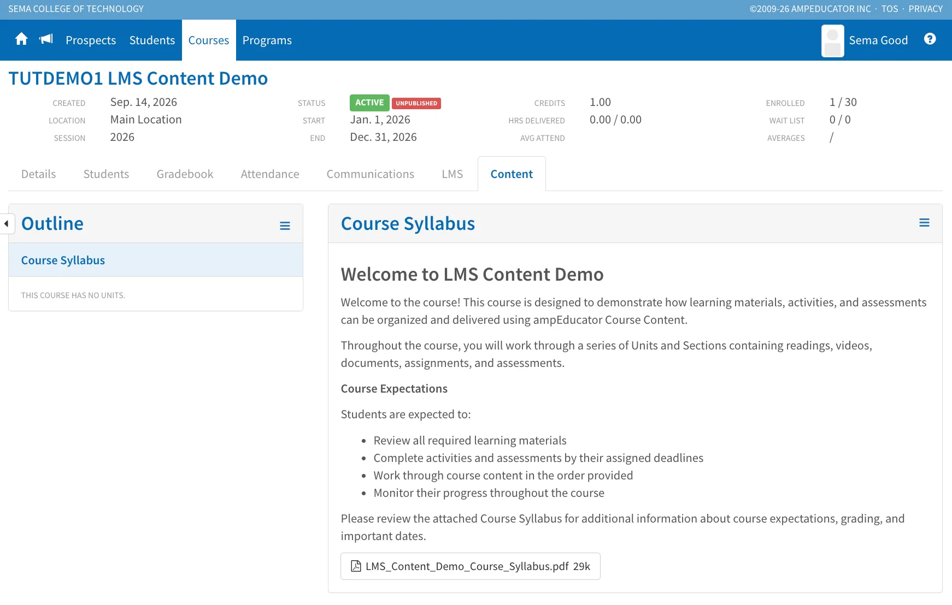Click the Sema Good user name
The width and height of the screenshot is (952, 605).
878,40
